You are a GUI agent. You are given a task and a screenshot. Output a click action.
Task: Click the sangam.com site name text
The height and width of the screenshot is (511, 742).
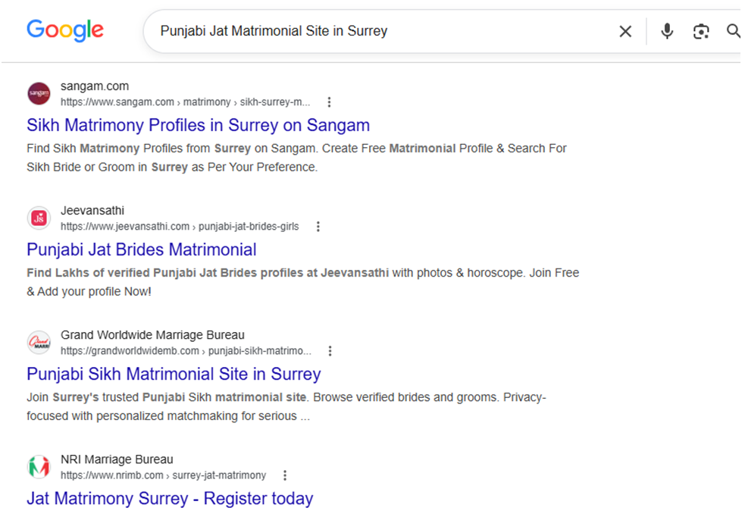95,86
